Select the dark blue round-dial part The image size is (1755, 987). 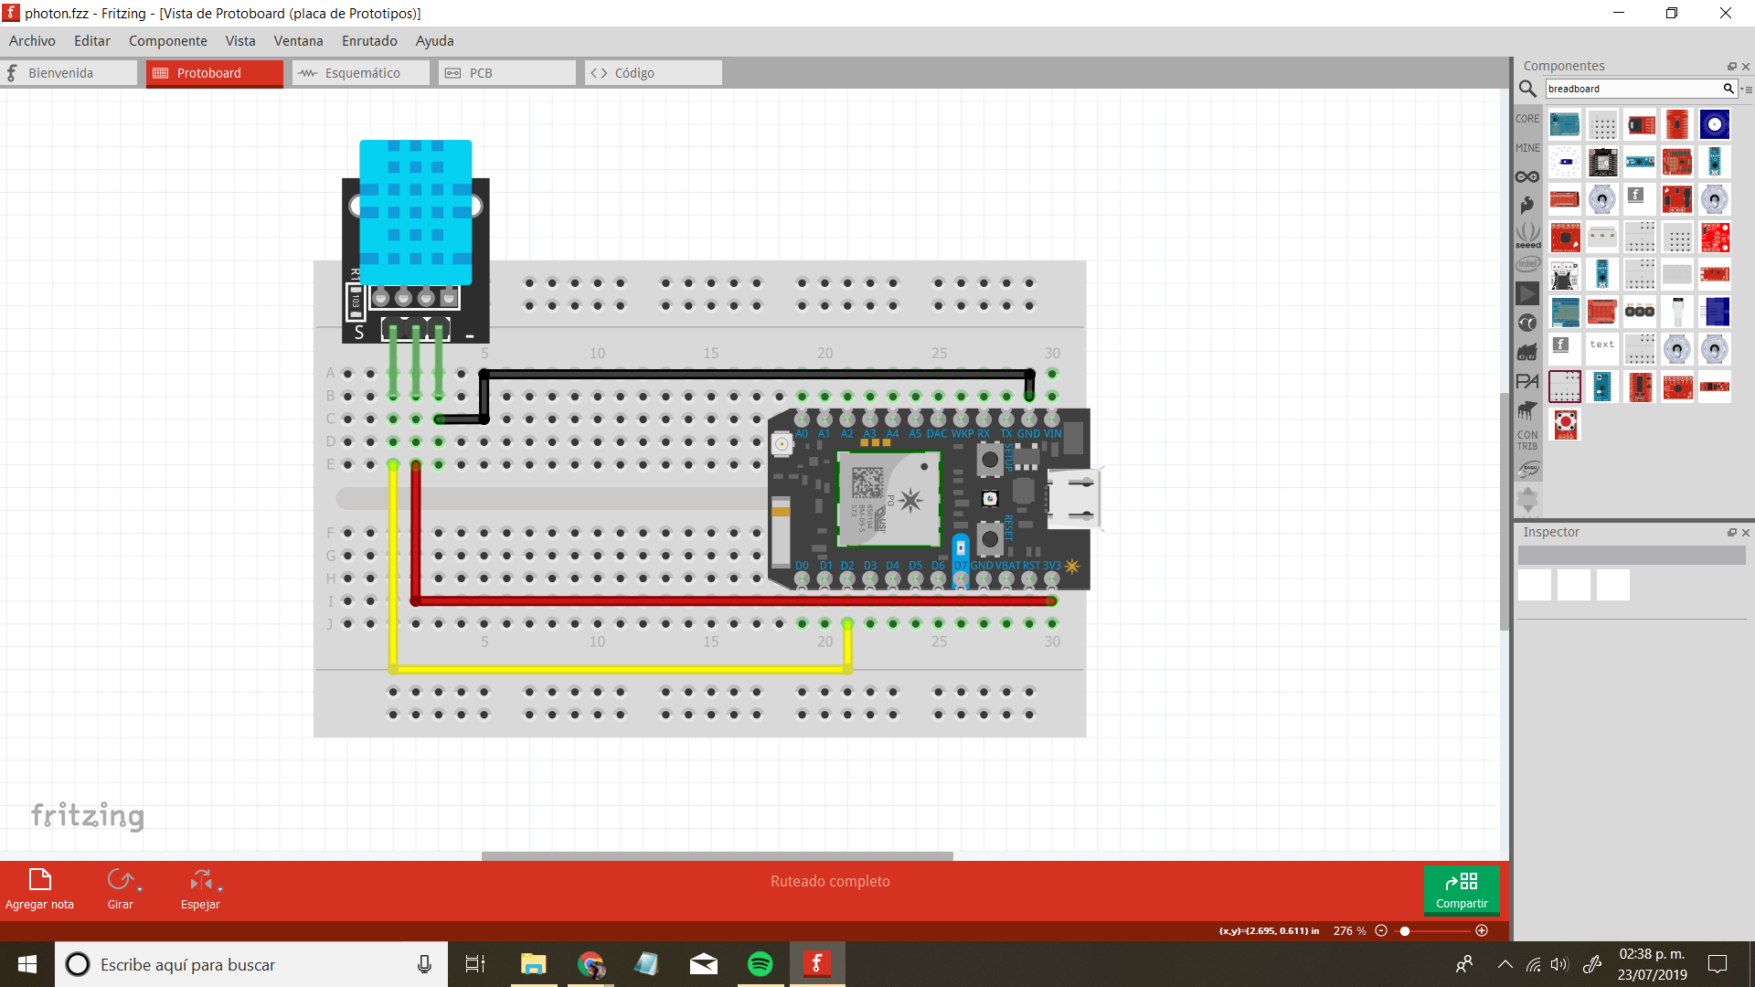coord(1715,124)
